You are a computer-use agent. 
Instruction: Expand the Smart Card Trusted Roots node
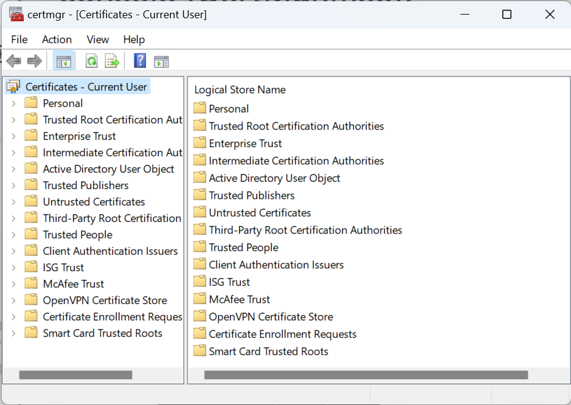coord(14,333)
